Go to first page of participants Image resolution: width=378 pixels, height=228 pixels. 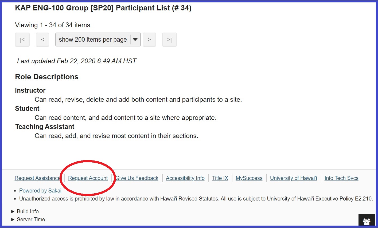point(22,40)
